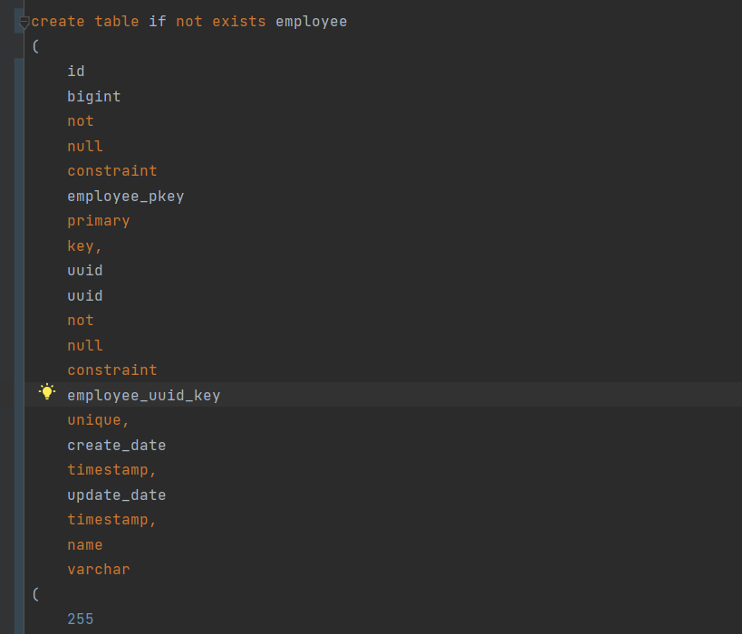Image resolution: width=742 pixels, height=634 pixels.
Task: Click the 'id' column identifier
Action: 76,72
